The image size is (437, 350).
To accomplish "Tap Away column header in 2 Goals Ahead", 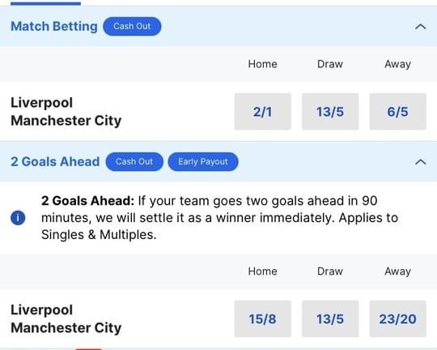I will click(x=397, y=271).
